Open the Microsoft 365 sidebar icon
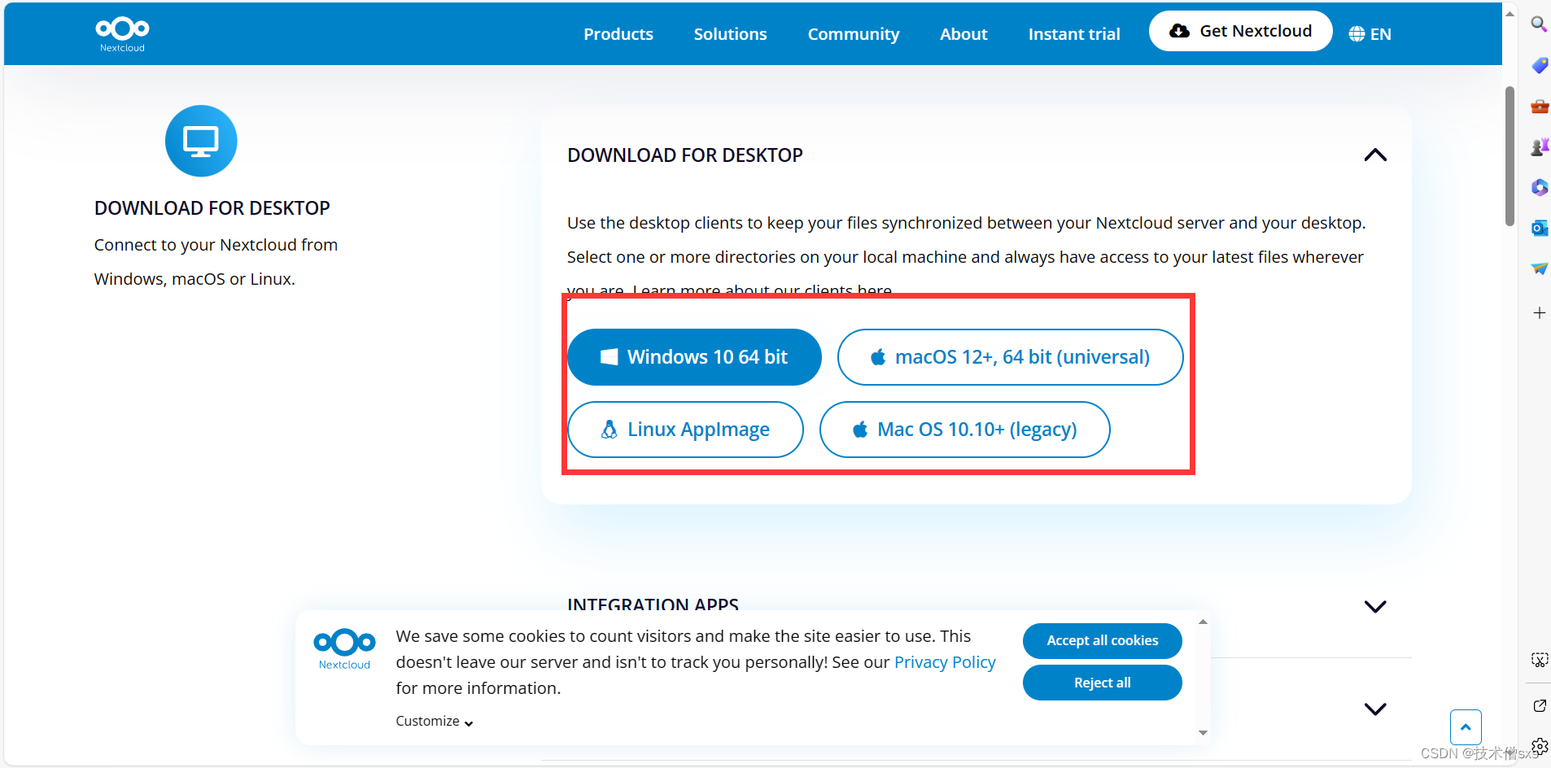The width and height of the screenshot is (1551, 768). coord(1539,187)
